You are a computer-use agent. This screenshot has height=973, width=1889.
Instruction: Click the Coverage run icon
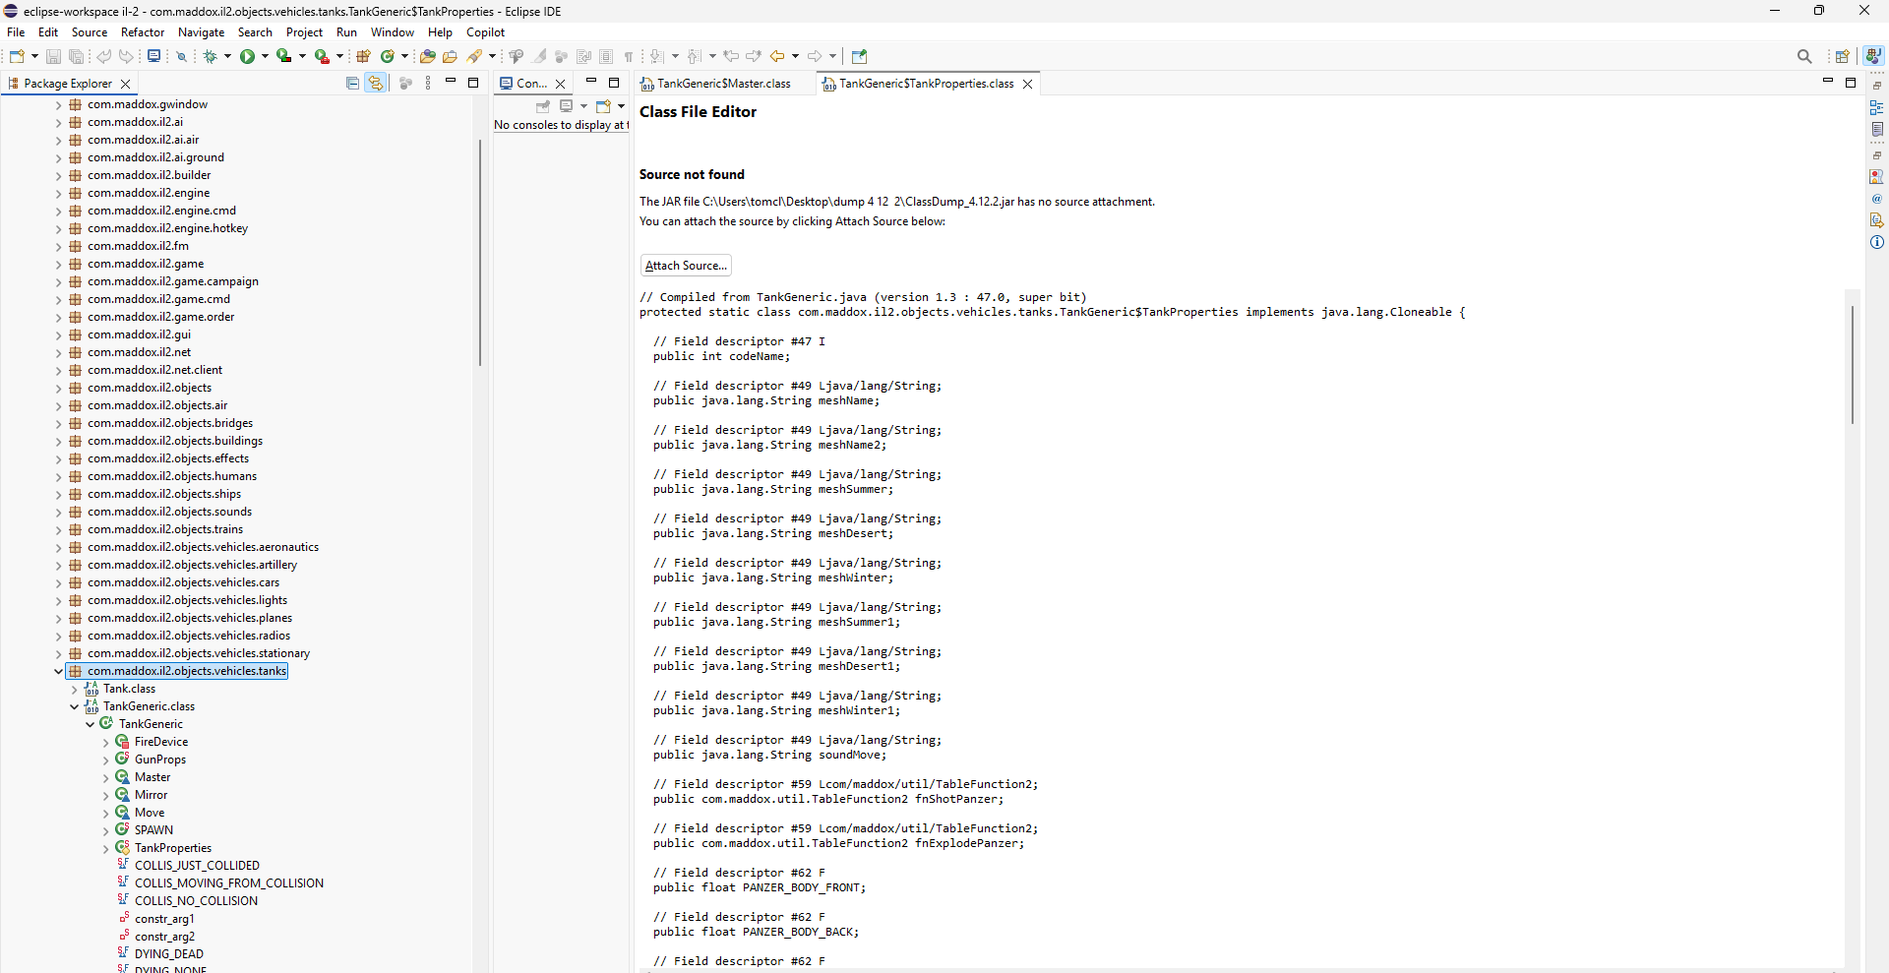coord(283,56)
